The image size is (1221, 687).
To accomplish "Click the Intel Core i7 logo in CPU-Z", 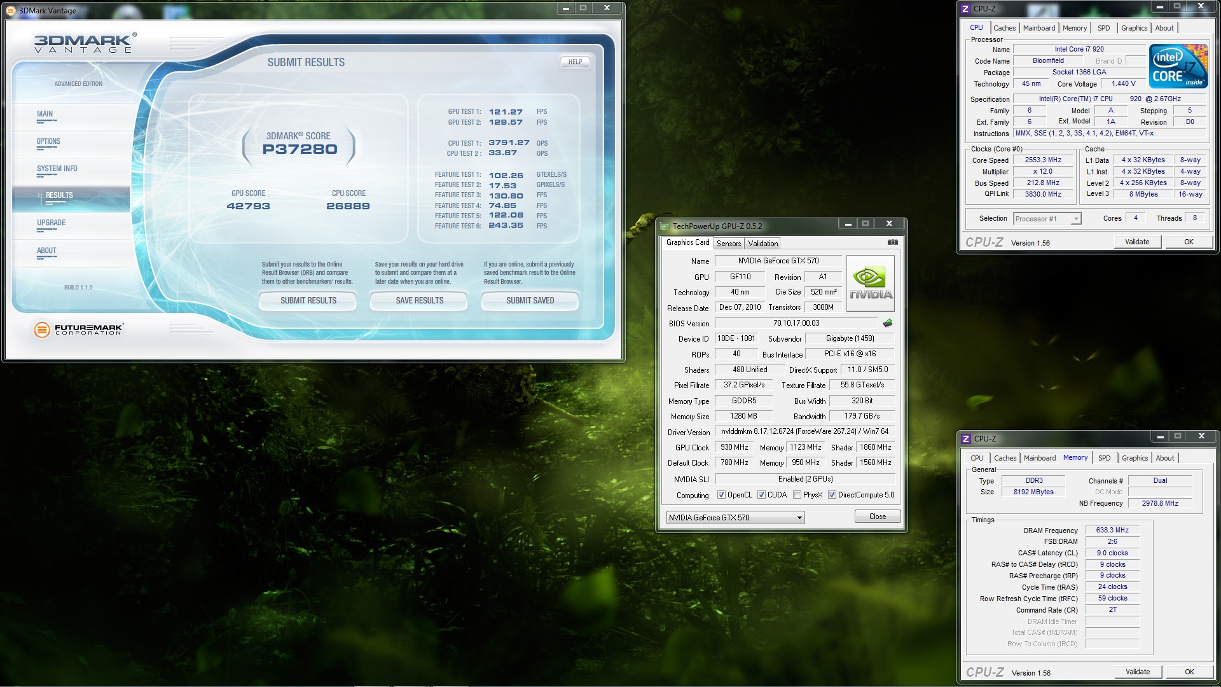I will (x=1178, y=66).
